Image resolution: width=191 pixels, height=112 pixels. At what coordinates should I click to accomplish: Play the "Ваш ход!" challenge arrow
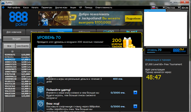click(135, 106)
